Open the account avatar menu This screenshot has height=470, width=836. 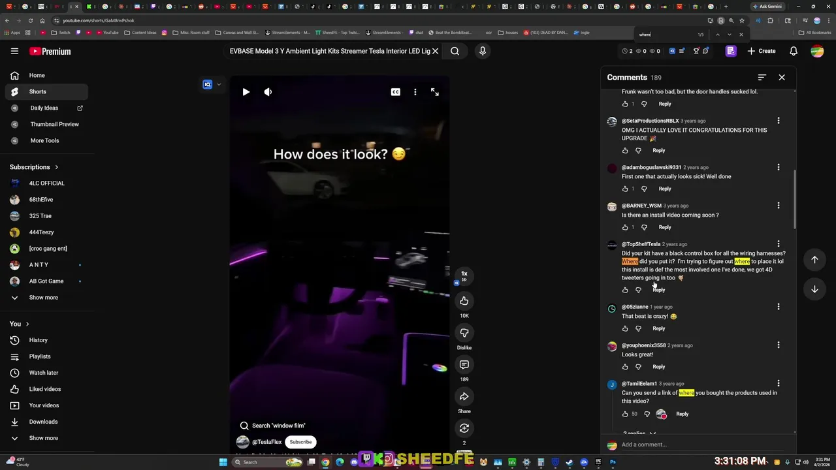pos(817,51)
